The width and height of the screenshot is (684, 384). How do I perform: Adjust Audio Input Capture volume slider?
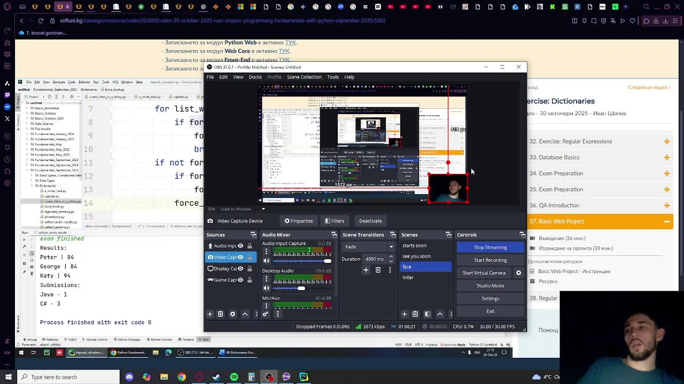pyautogui.click(x=302, y=261)
